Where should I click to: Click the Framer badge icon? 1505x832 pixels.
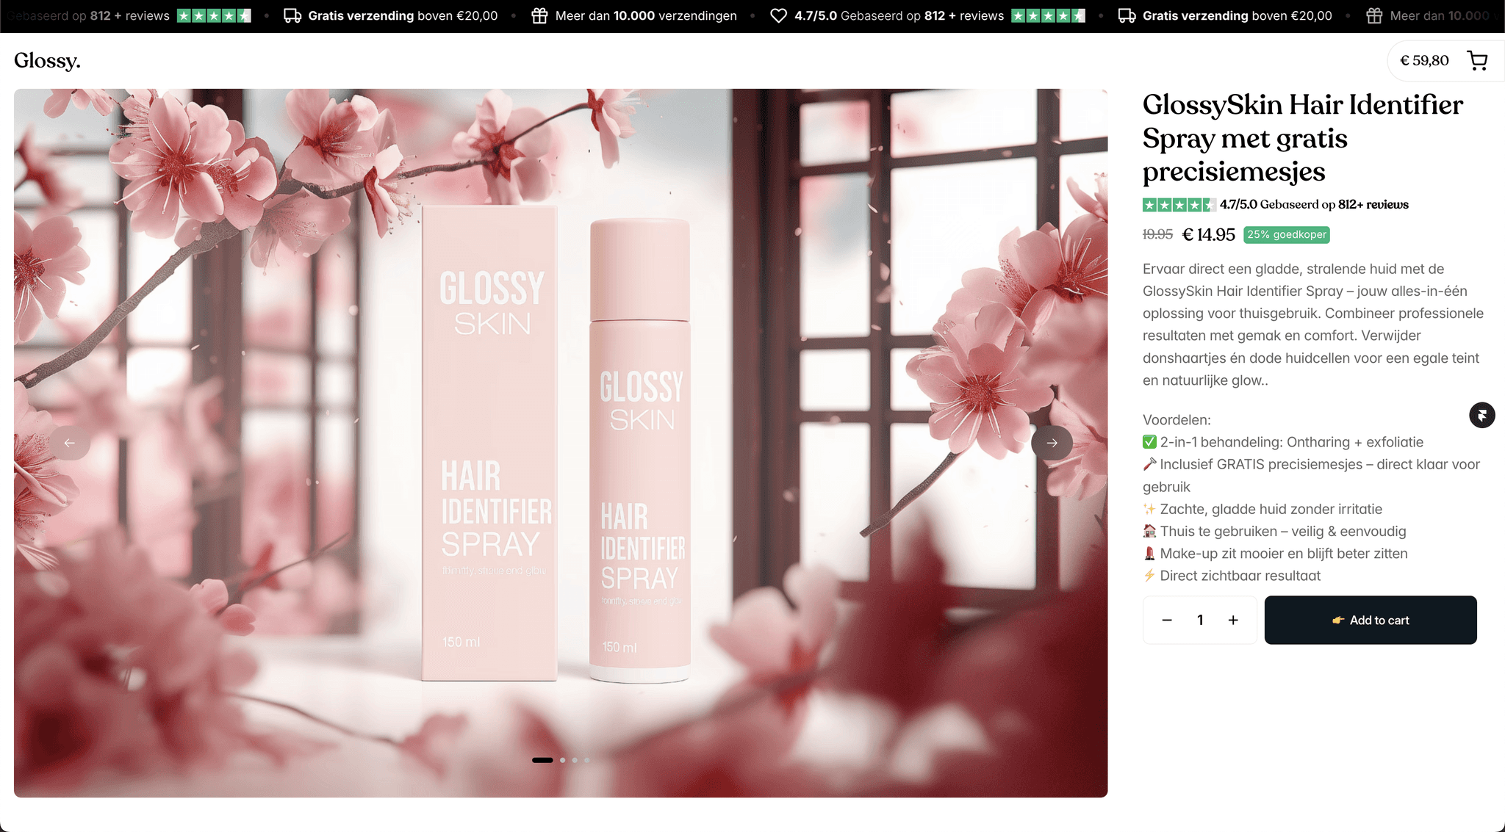[x=1481, y=415]
